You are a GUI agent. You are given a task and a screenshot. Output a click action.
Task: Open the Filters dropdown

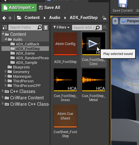click(61, 27)
